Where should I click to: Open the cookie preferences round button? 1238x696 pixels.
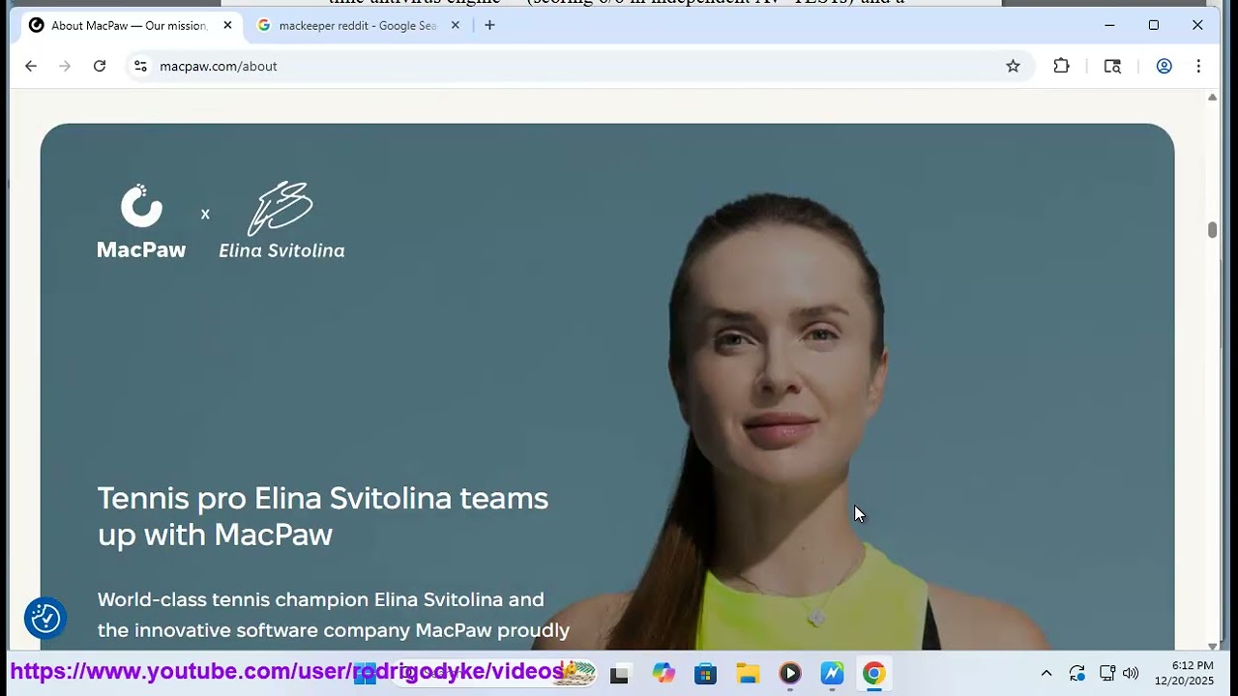click(x=45, y=619)
